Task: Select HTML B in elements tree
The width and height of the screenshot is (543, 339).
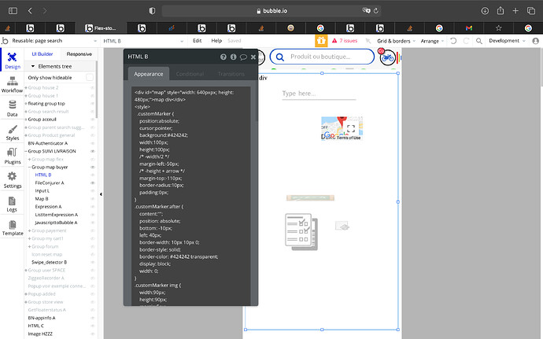Action: point(43,175)
